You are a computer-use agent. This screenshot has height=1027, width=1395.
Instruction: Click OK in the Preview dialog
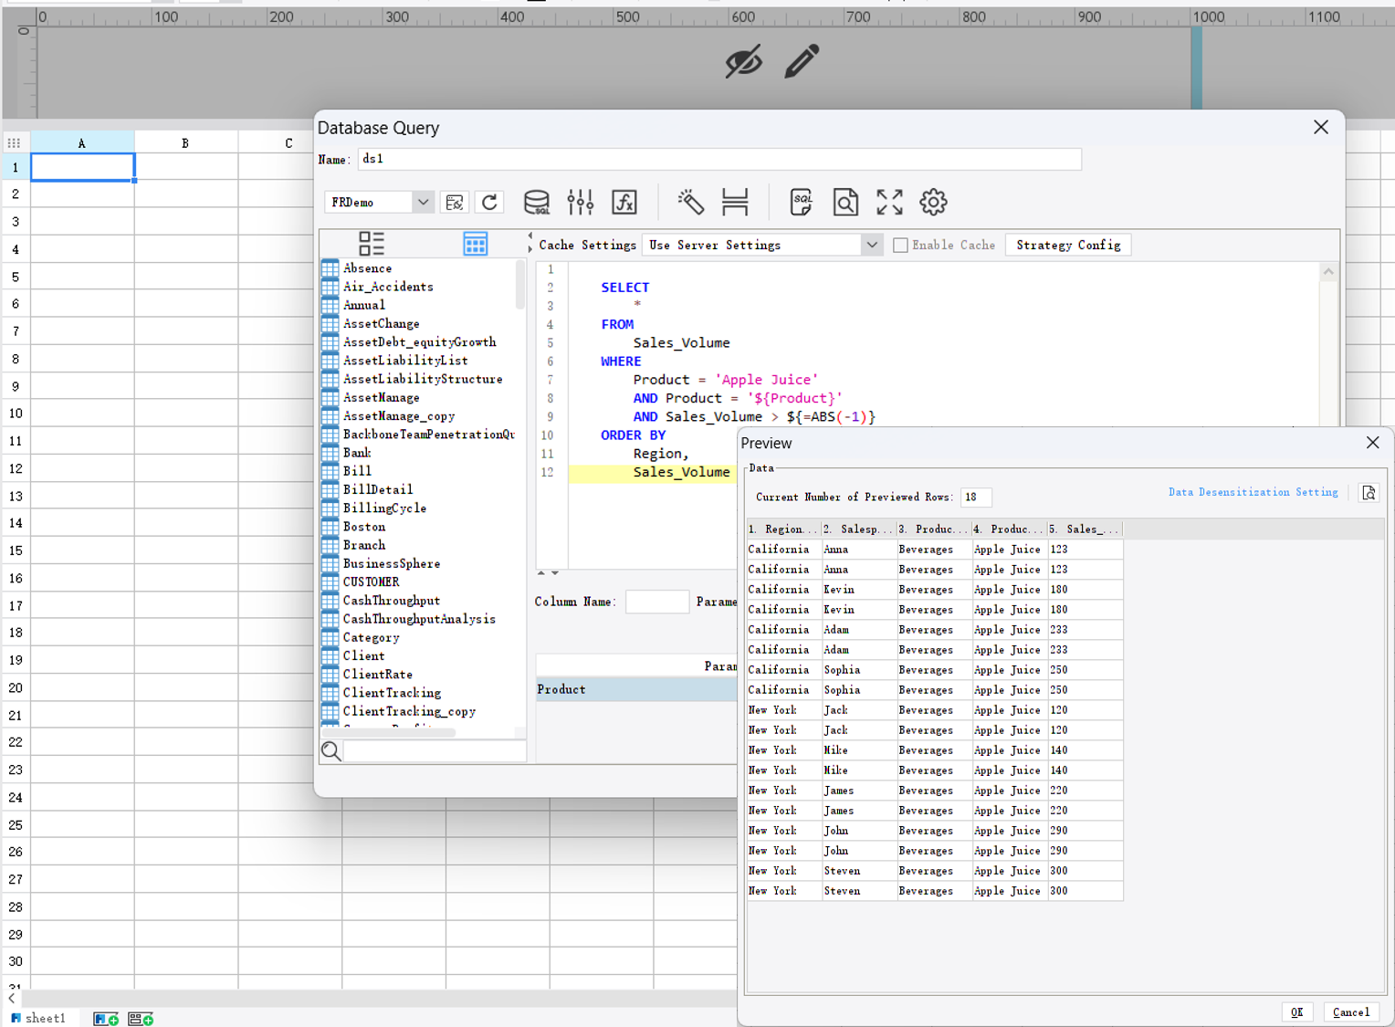tap(1296, 1011)
